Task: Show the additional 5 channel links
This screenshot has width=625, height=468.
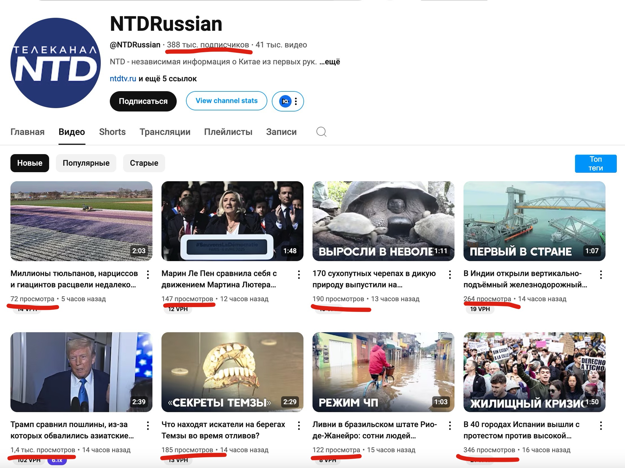Action: coord(168,78)
